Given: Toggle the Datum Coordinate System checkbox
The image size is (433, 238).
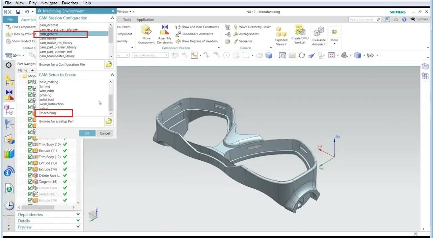Looking at the screenshot, I should (30, 188).
